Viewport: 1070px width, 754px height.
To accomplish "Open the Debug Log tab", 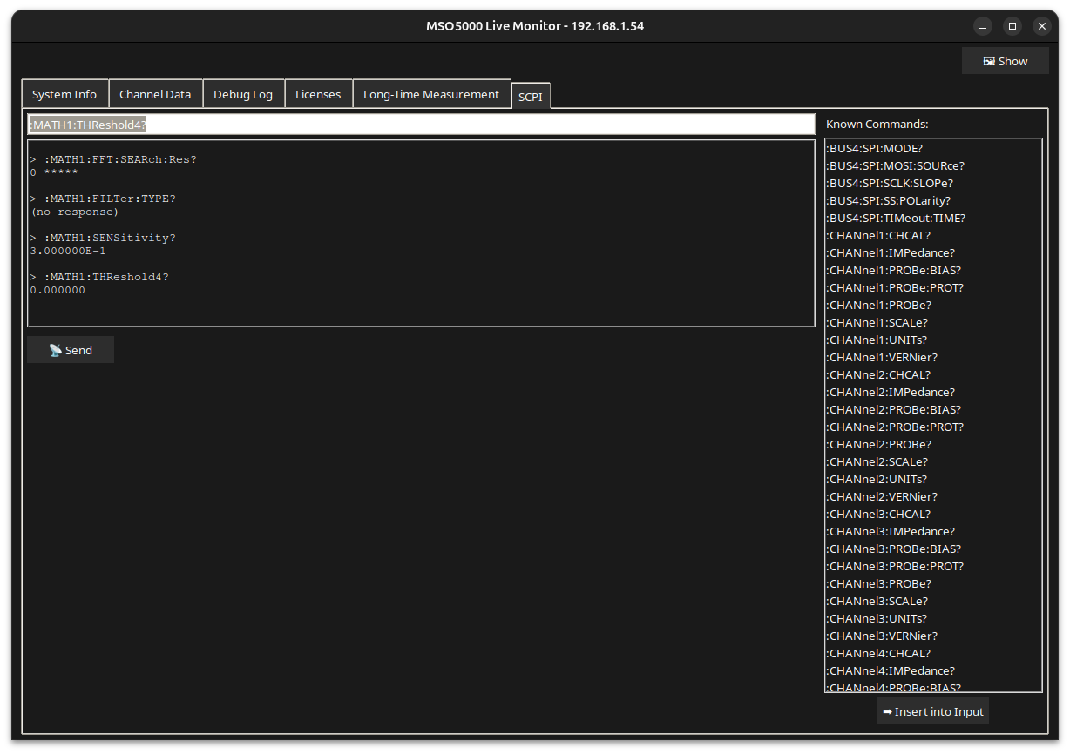I will point(243,94).
